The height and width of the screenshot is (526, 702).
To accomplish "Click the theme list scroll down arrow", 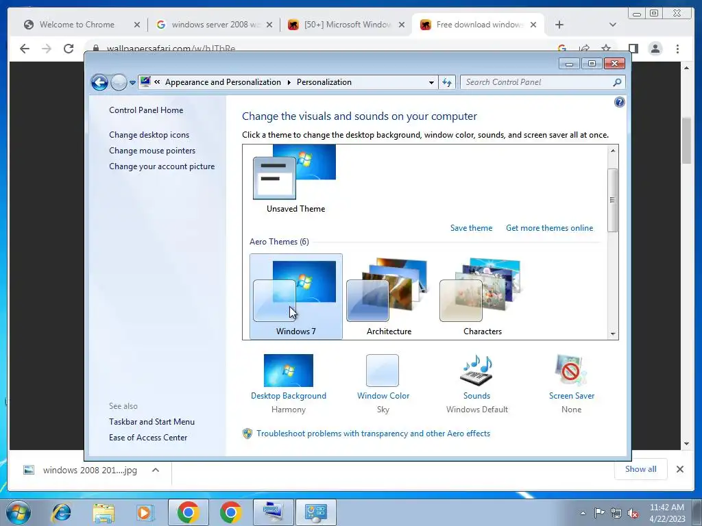I will tap(613, 334).
